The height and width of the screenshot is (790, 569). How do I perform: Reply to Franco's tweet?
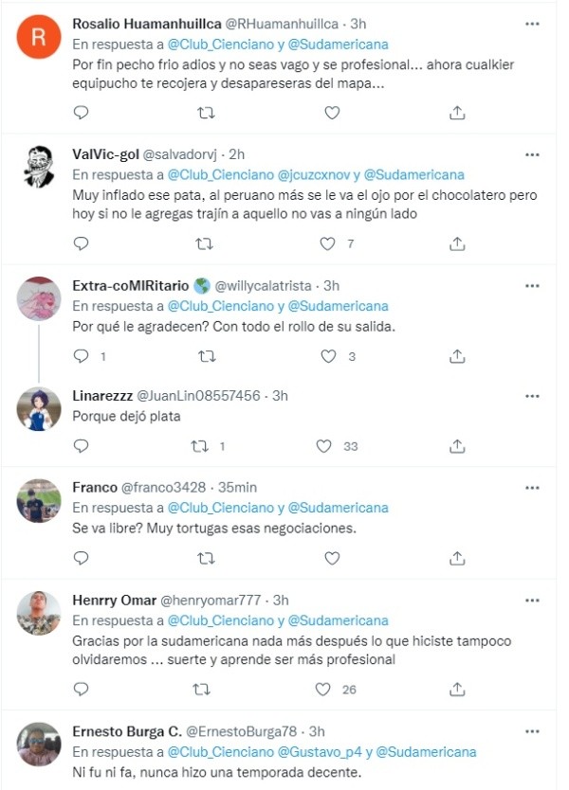pos(81,558)
